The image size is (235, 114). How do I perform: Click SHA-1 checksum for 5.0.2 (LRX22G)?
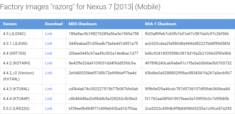click(188, 108)
